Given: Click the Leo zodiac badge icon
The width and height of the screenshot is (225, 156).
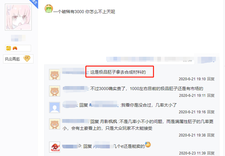Looking at the screenshot, I should [x=8, y=48].
